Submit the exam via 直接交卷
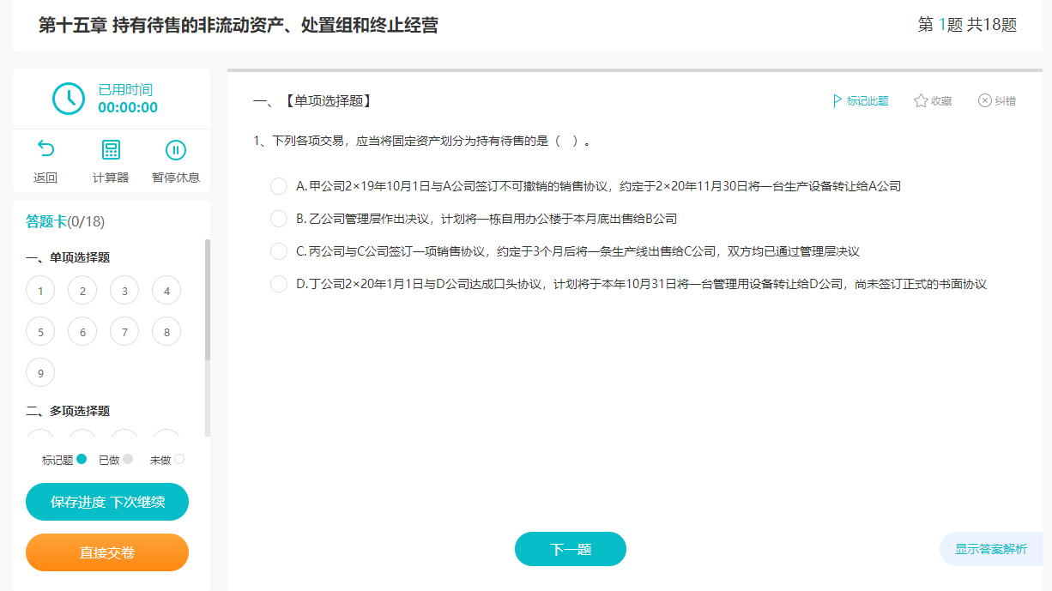The height and width of the screenshot is (591, 1052). [106, 552]
